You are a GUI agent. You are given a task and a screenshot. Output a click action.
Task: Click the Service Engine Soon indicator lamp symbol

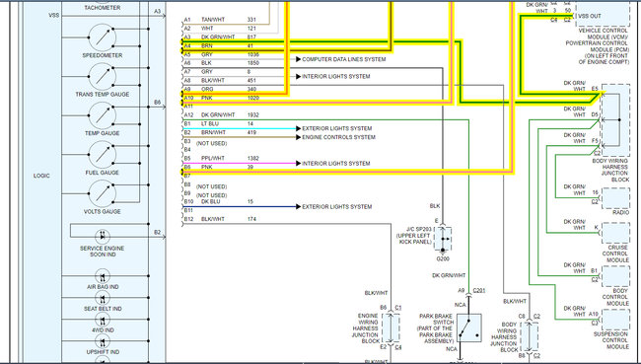pos(103,237)
